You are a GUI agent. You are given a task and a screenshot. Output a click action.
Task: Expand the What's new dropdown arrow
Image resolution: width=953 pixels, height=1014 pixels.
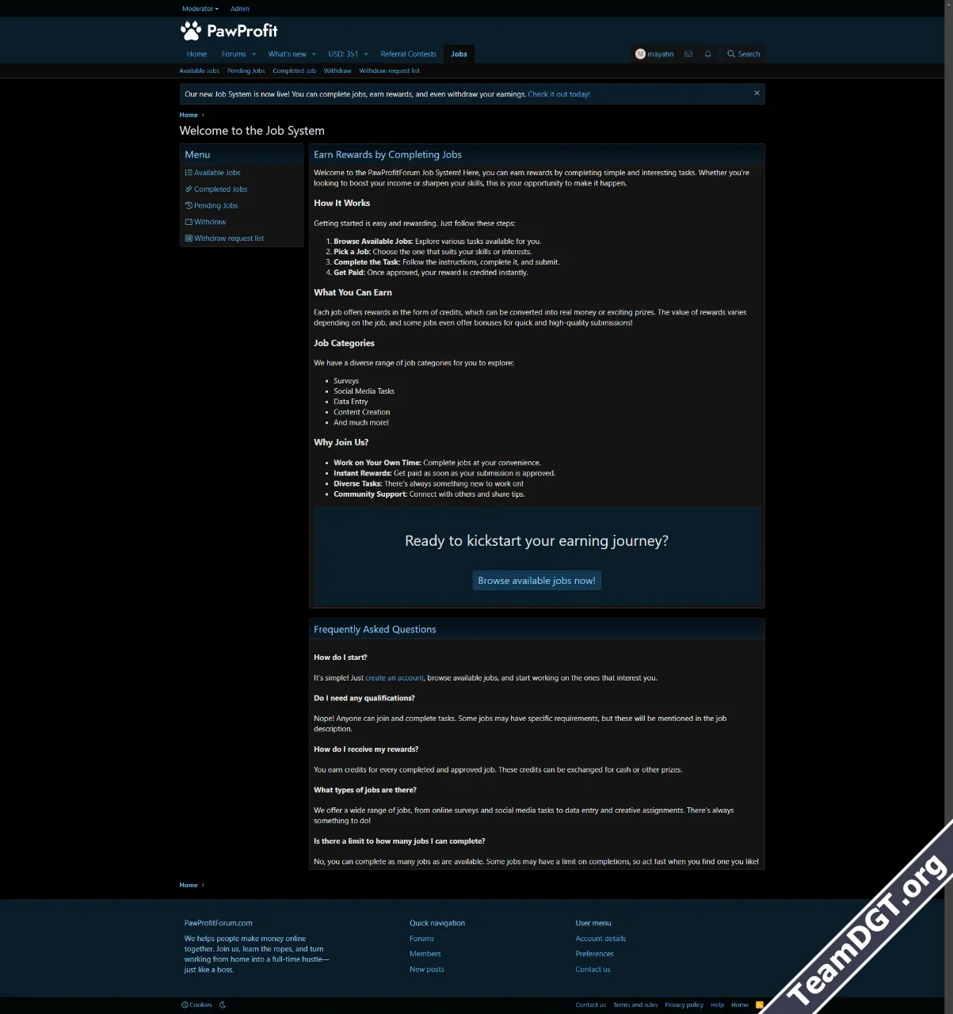[314, 54]
